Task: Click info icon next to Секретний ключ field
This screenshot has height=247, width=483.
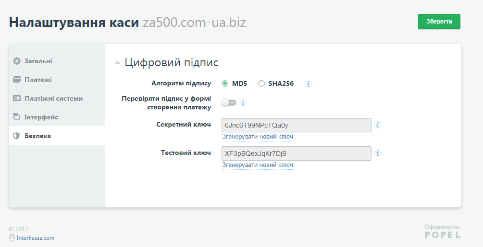Action: coord(378,125)
